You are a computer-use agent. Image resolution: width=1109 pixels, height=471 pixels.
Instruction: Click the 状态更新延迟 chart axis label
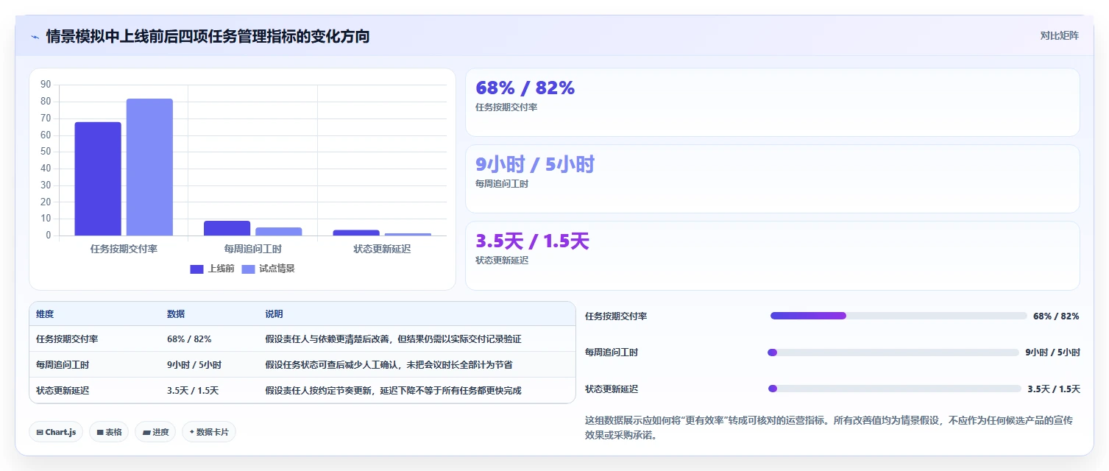click(382, 249)
